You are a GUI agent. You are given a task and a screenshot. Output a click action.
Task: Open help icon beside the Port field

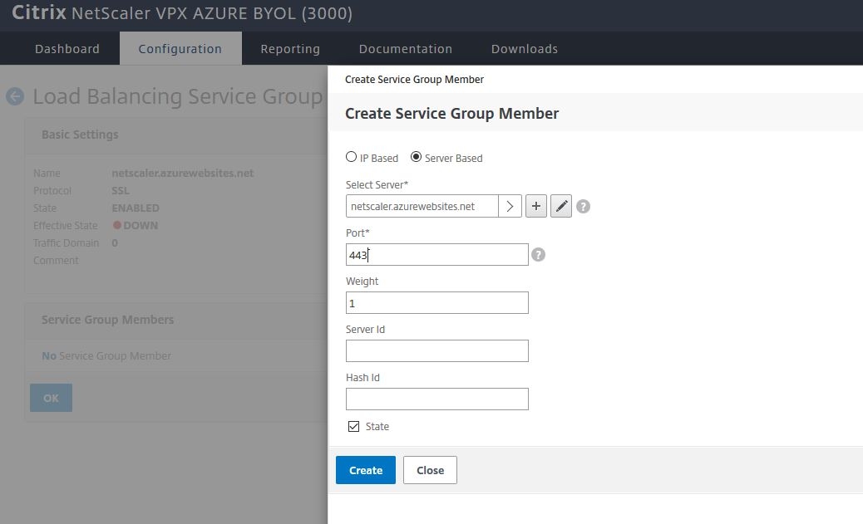click(538, 255)
